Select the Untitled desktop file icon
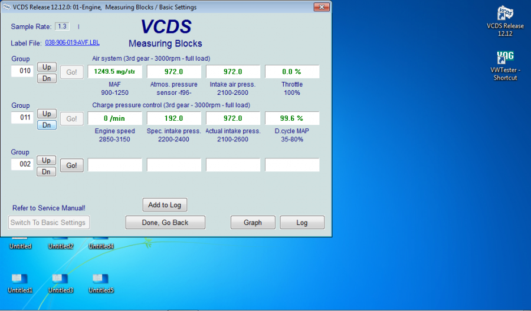Image resolution: width=531 pixels, height=311 pixels. (20, 241)
